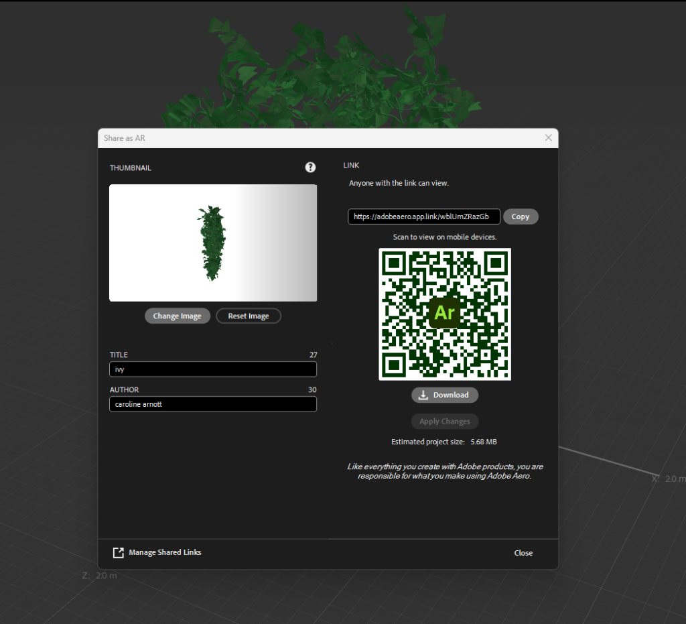
Task: Click the Adobe Aero responsibility disclaimer text
Action: coord(445,471)
